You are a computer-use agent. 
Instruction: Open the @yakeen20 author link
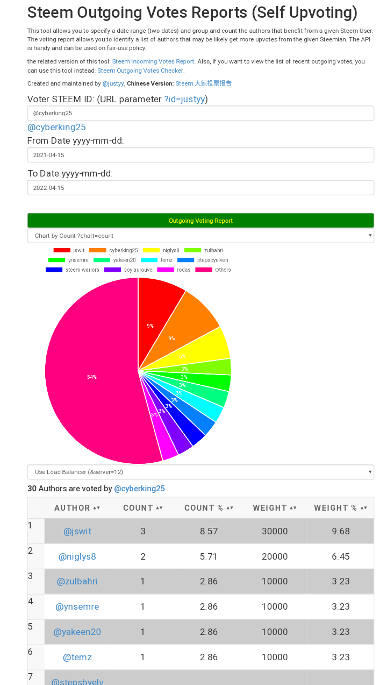coord(77,632)
